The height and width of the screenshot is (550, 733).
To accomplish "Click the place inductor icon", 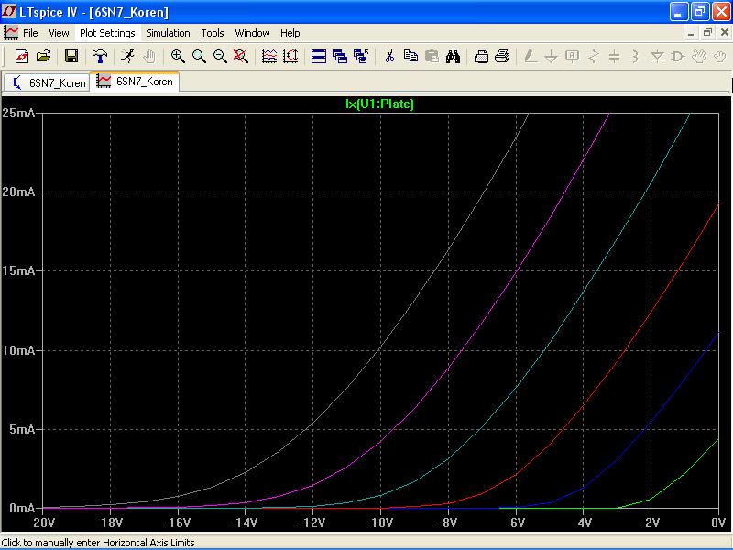I will tap(635, 57).
